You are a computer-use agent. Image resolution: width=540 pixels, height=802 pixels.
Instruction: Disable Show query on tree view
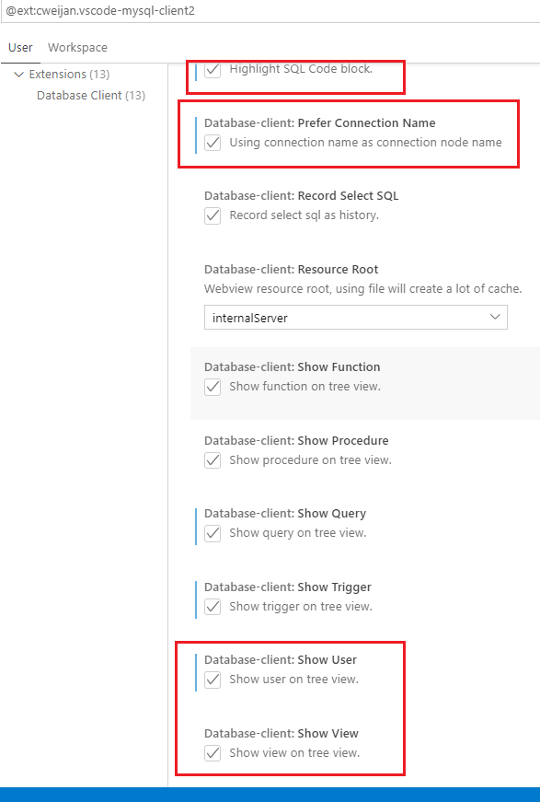point(213,532)
